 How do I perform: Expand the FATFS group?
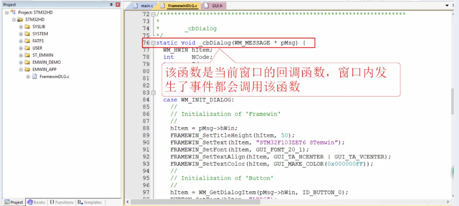click(x=21, y=41)
